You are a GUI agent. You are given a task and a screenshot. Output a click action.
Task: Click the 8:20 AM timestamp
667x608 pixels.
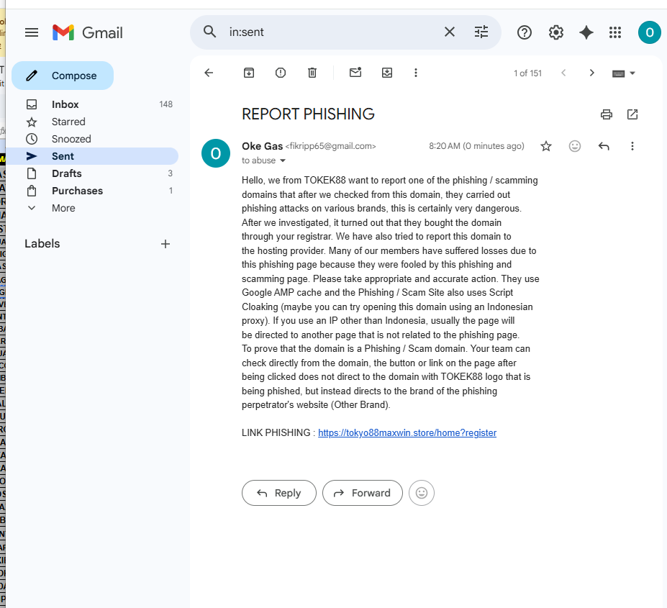point(476,146)
